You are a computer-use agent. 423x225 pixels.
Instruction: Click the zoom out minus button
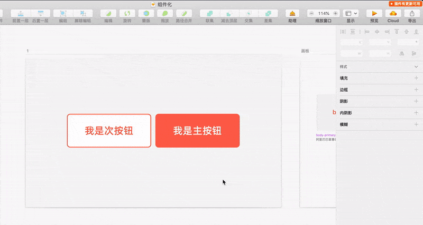[311, 13]
